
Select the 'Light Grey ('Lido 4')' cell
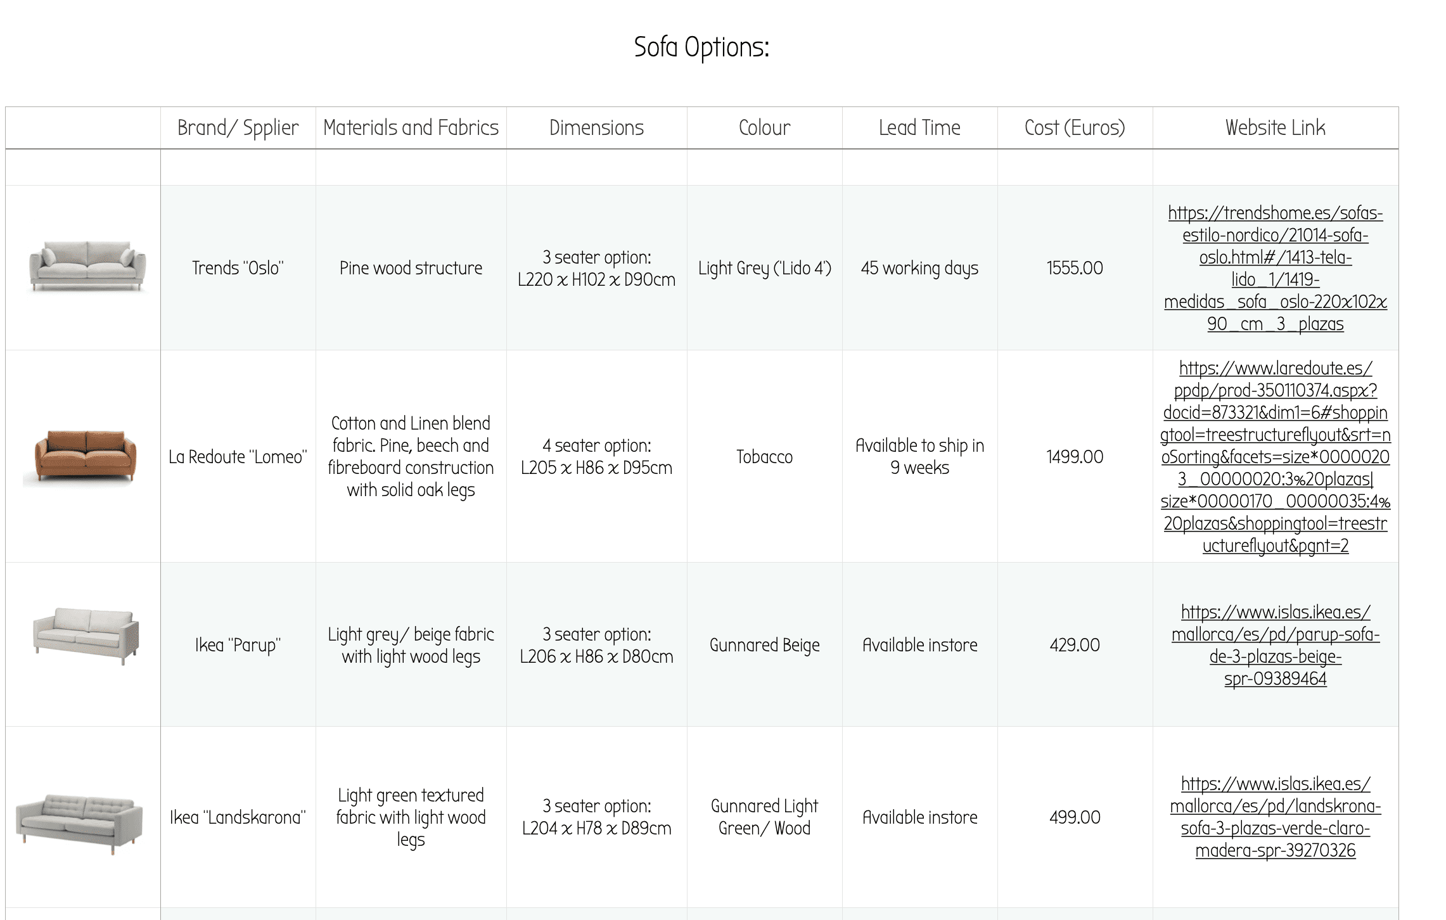764,268
